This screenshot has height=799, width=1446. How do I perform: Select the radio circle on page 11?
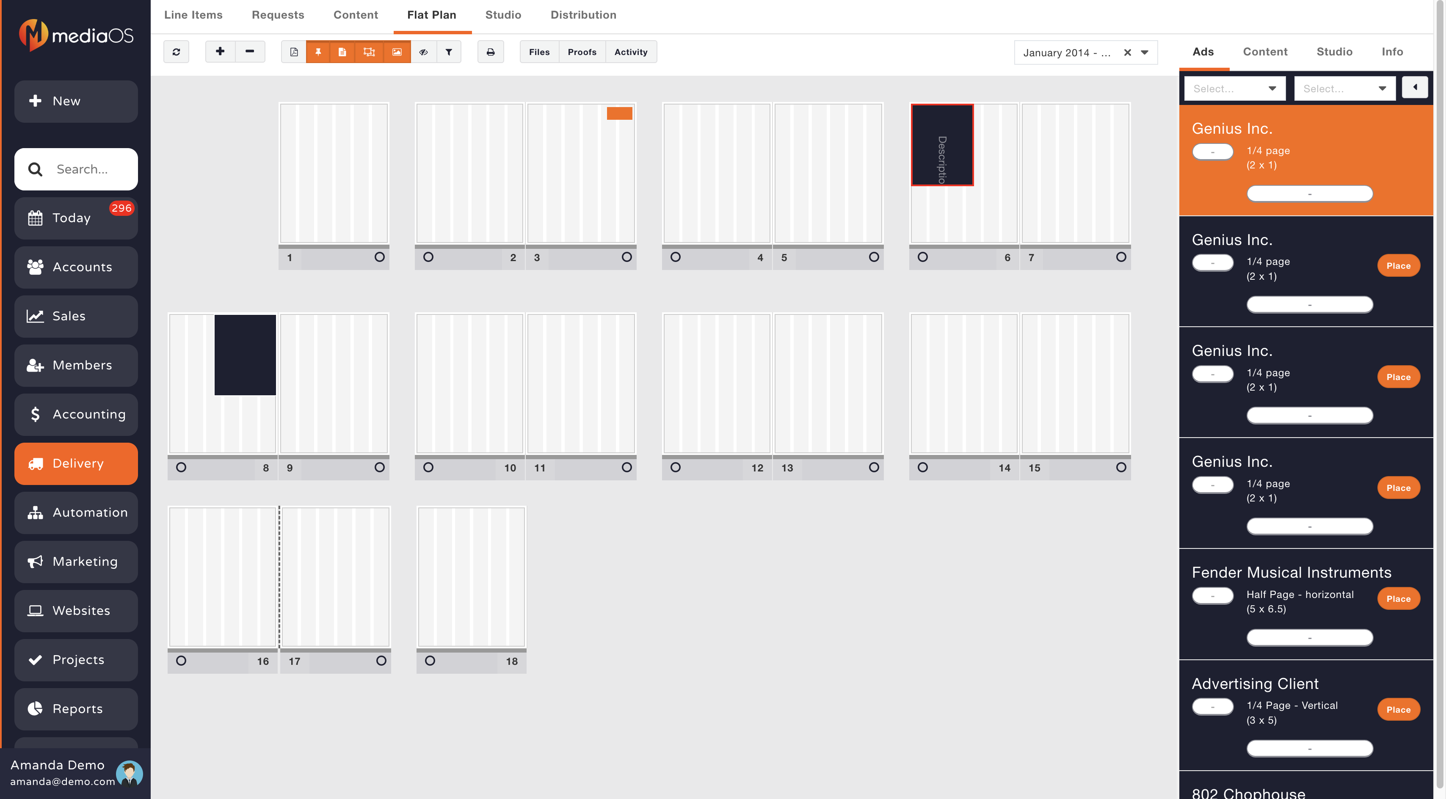point(627,467)
